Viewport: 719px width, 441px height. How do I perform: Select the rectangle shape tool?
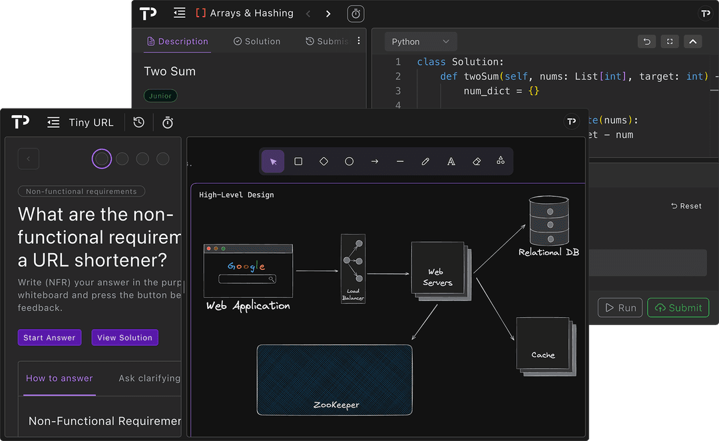click(x=298, y=161)
